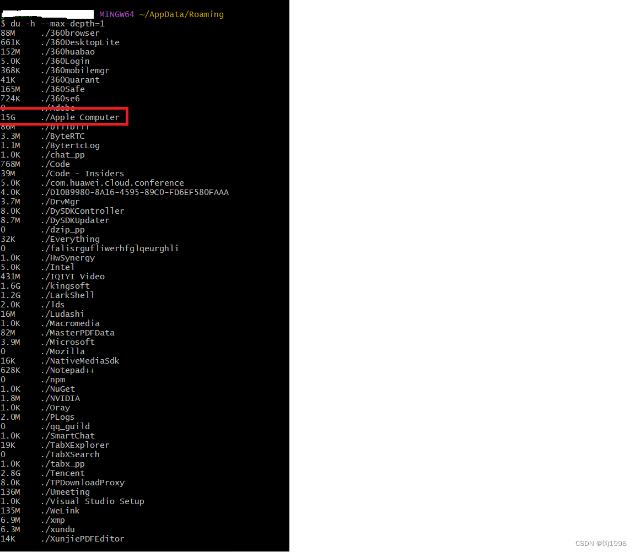Select the ./Microsoft directory row
635x552 pixels.
pos(48,342)
